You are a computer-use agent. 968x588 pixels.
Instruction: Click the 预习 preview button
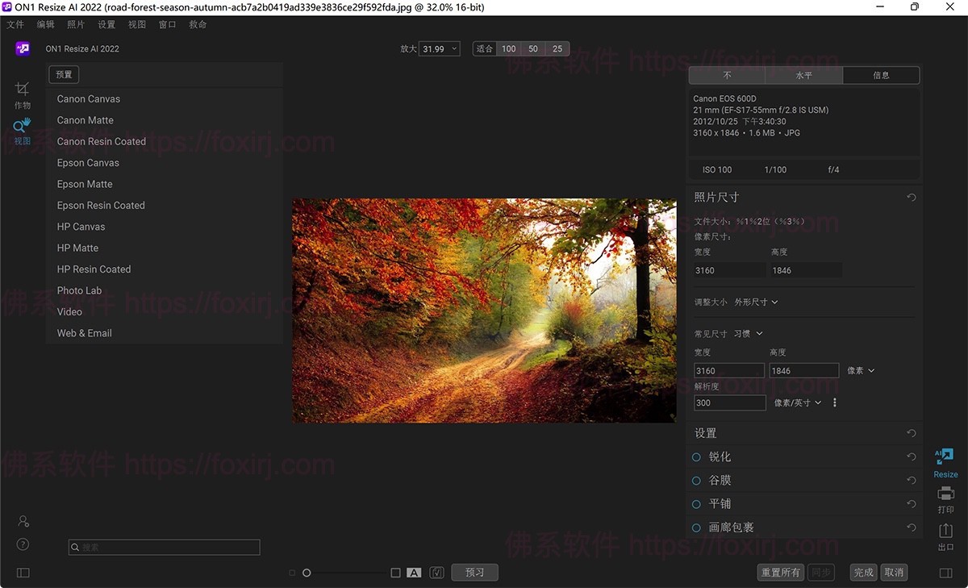click(474, 572)
